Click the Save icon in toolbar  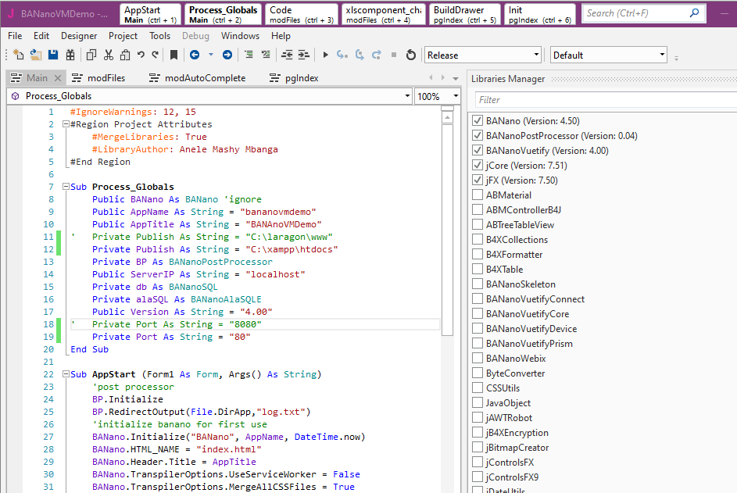click(53, 55)
